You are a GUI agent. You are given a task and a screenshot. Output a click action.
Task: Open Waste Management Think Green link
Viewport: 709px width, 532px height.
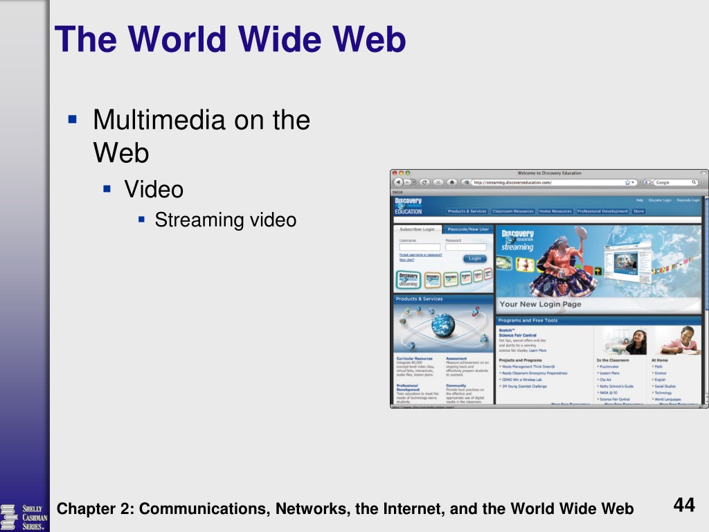point(528,367)
